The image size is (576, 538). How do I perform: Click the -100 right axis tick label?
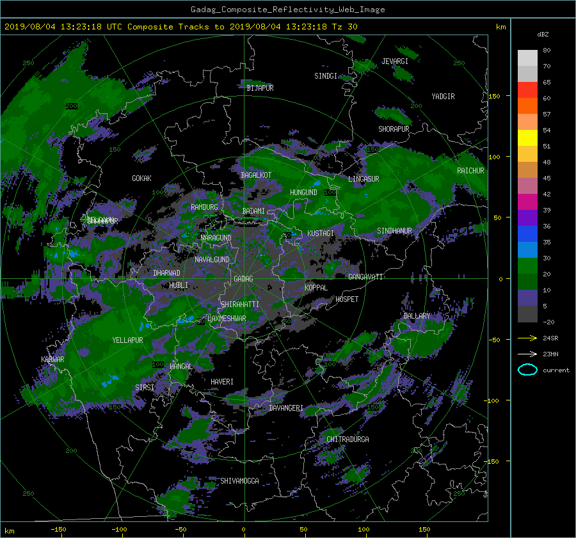click(493, 400)
